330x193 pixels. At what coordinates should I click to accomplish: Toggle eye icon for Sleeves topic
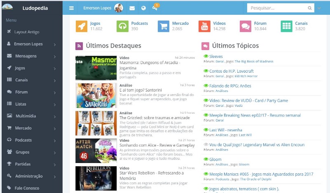click(x=206, y=56)
